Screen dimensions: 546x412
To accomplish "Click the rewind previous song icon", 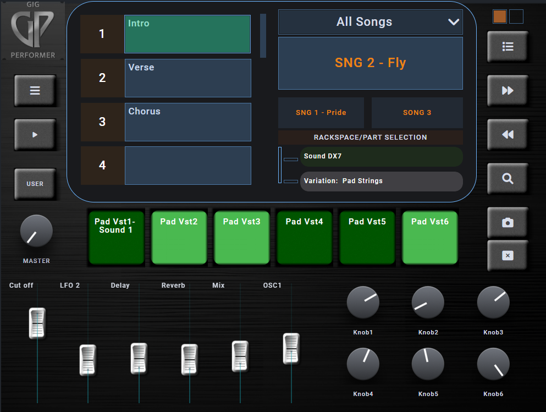I will click(507, 134).
